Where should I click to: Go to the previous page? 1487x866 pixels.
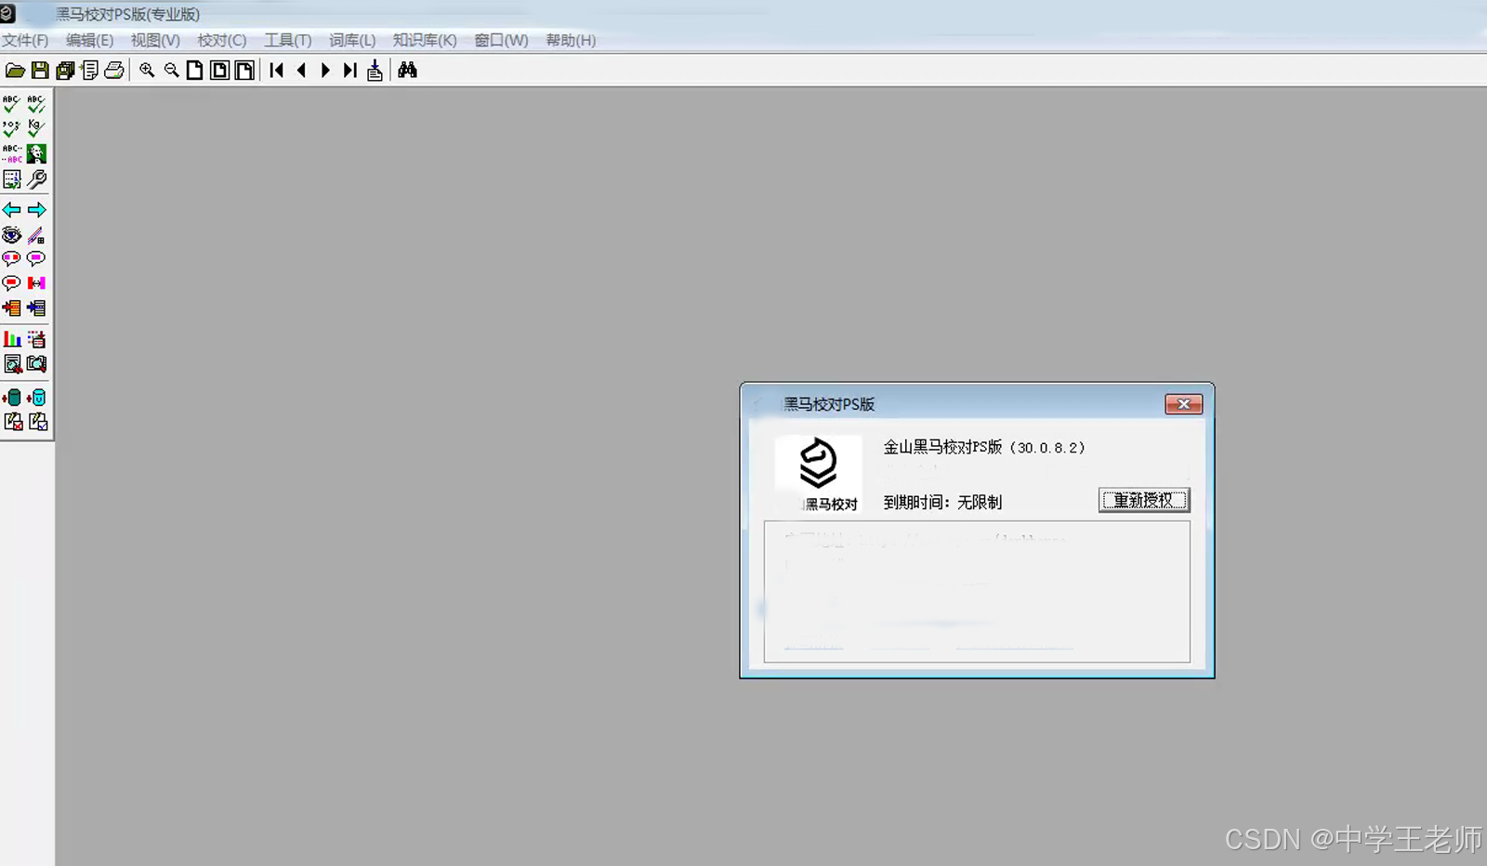(x=301, y=71)
